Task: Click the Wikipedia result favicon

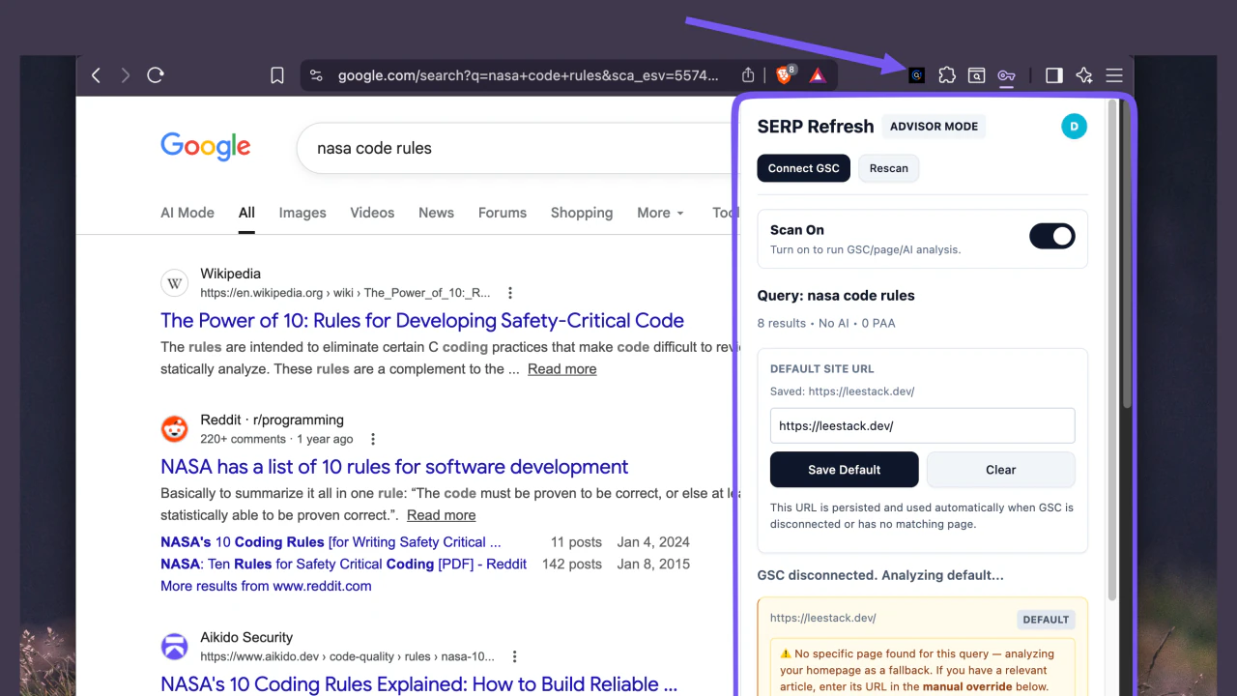Action: coord(174,283)
